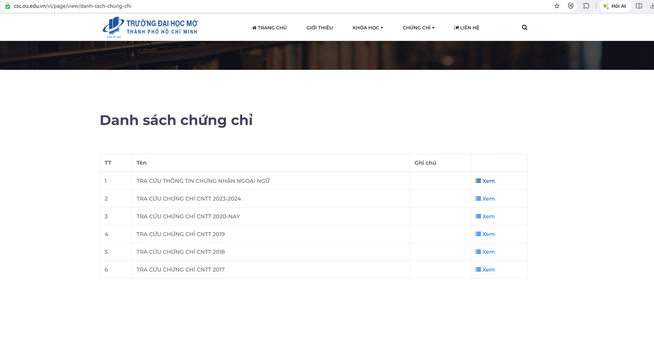Click the address bar URL field
This screenshot has width=654, height=356.
point(279,6)
